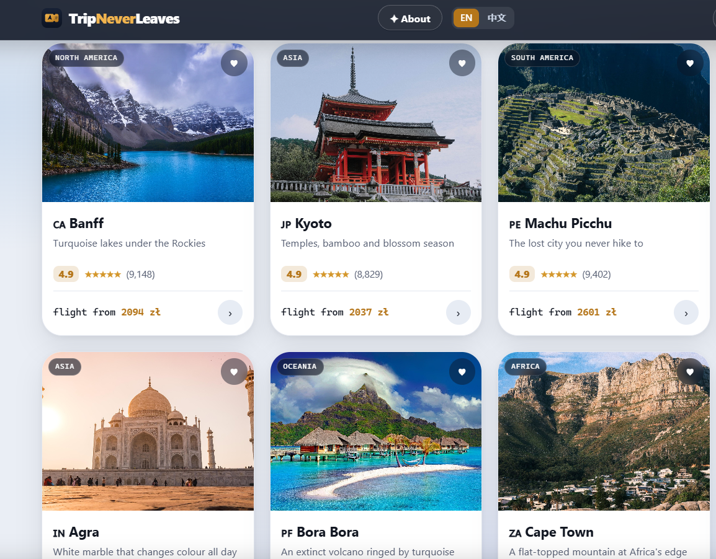Click Machu Picchu's star rating icons
Viewport: 716px width, 559px height.
pyautogui.click(x=558, y=275)
